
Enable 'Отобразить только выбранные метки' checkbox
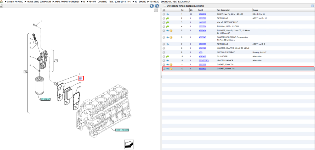165,6
